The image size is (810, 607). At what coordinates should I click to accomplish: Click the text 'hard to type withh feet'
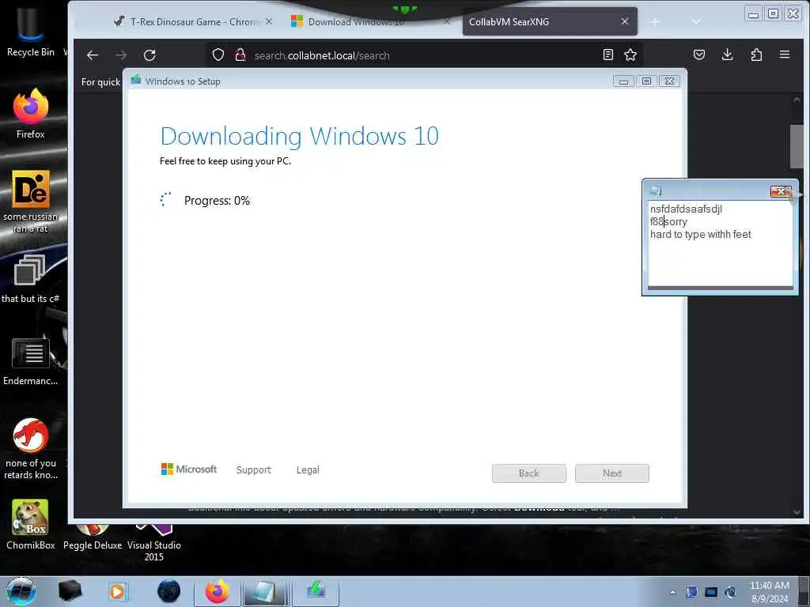701,234
